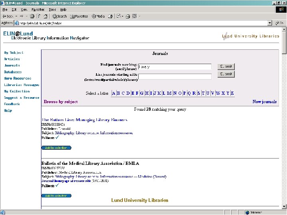
Task: Click the Windows logo throbber icon
Action: 281,10
